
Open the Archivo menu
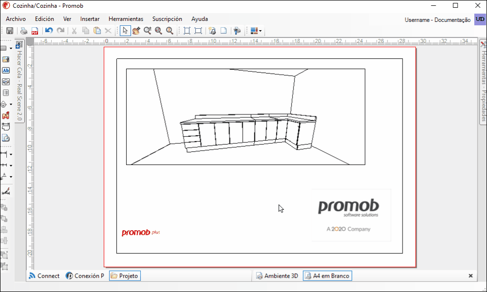click(x=16, y=19)
